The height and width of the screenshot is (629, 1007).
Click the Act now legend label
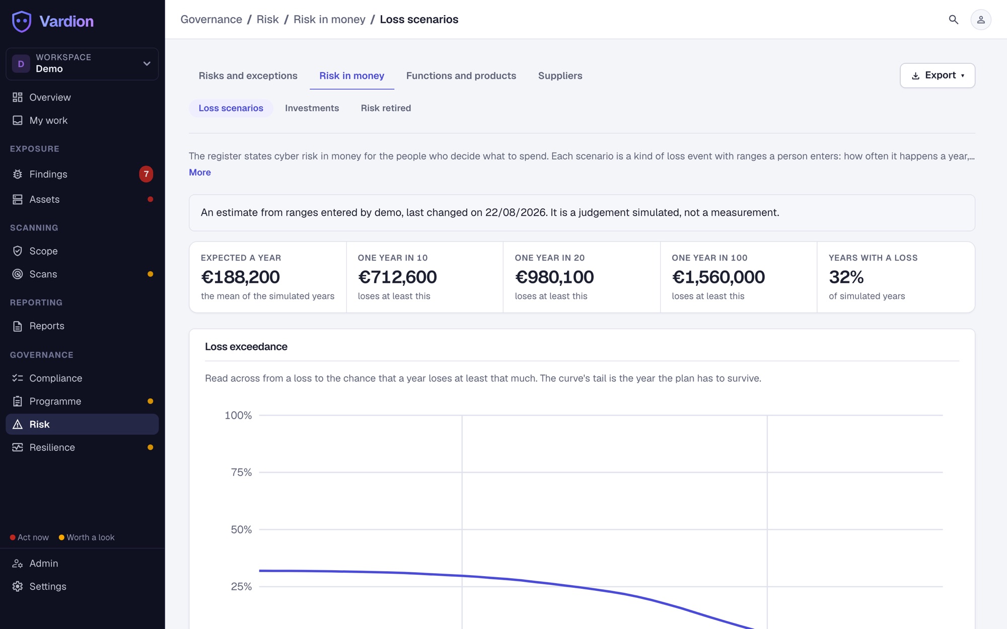pyautogui.click(x=33, y=537)
